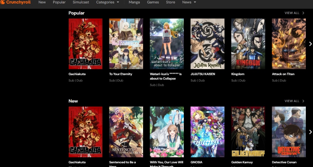Viewport: 313px width, 167px height.
Task: Click the New section heading
Action: click(73, 101)
